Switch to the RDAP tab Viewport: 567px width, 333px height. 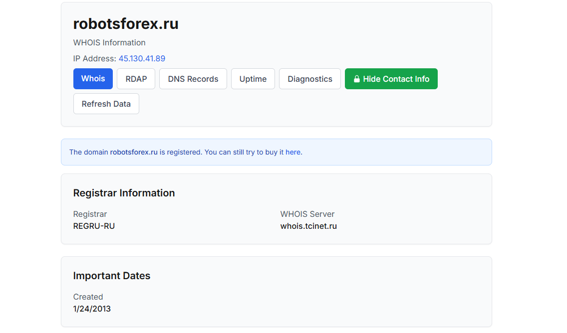[x=136, y=79]
